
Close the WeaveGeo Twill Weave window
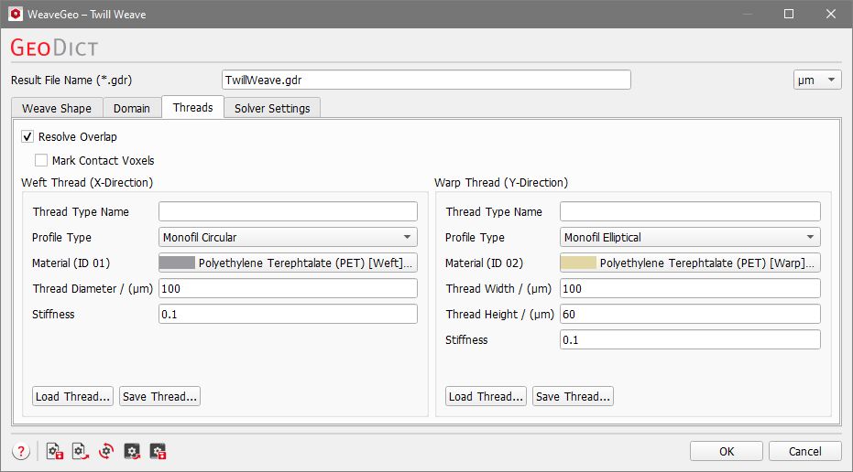click(831, 14)
